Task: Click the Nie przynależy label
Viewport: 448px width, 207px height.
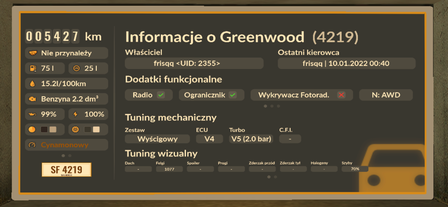Action: (66, 53)
